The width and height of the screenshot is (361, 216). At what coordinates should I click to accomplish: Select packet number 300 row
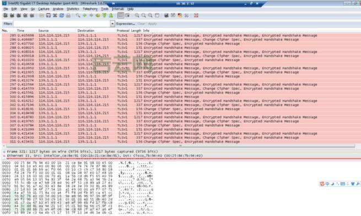pyautogui.click(x=181, y=97)
